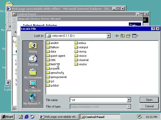Select the smbus folder
Image resolution: width=161 pixels, height=120 pixels.
[80, 43]
